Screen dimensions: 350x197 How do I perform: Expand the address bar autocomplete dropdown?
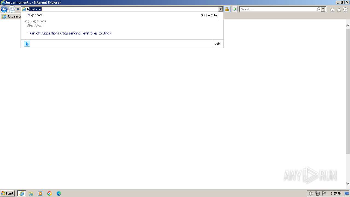click(x=221, y=9)
